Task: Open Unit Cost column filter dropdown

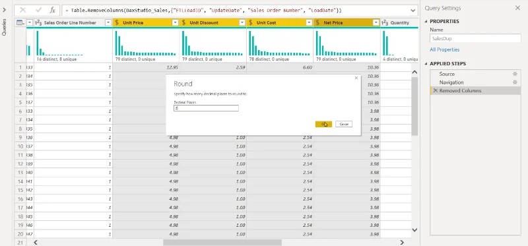Action: [309, 22]
